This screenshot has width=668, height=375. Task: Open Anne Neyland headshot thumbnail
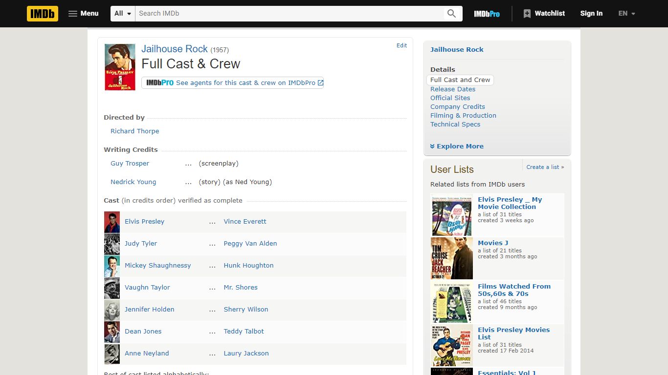[112, 354]
